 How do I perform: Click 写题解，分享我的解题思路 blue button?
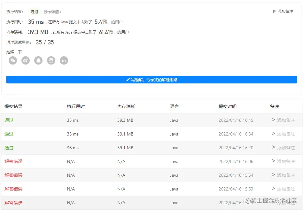[x=151, y=80]
